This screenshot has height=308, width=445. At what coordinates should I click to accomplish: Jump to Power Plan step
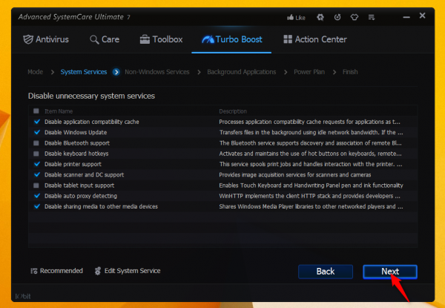309,72
